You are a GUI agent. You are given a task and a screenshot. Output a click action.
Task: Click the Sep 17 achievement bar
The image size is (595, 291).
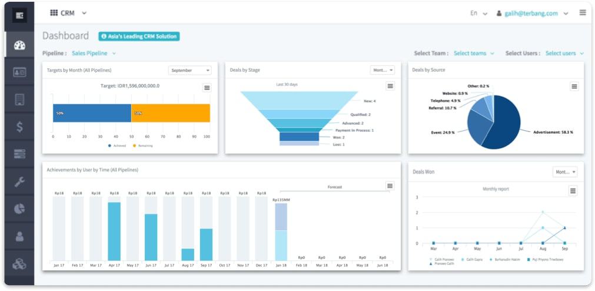206,244
